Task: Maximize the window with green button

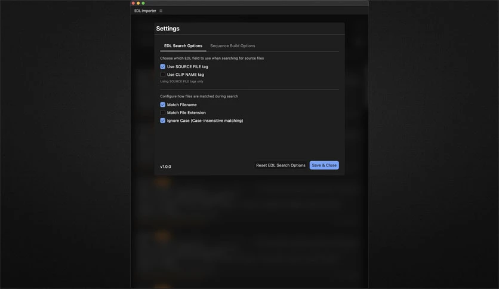Action: point(143,3)
